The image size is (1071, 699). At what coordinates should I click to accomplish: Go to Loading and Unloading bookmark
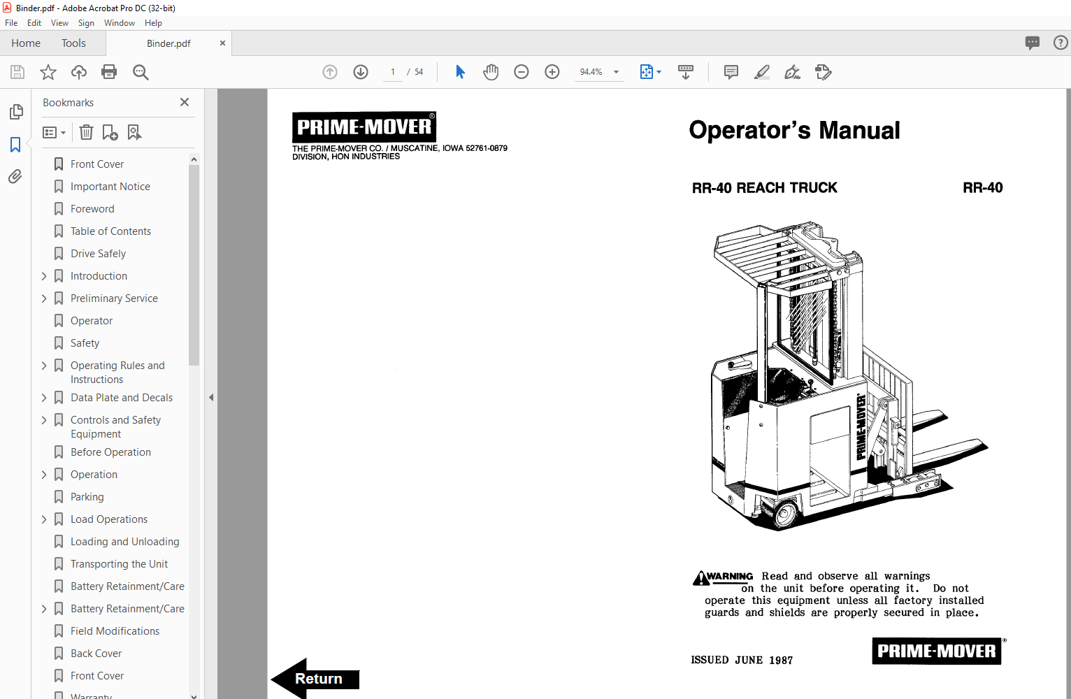coord(124,542)
